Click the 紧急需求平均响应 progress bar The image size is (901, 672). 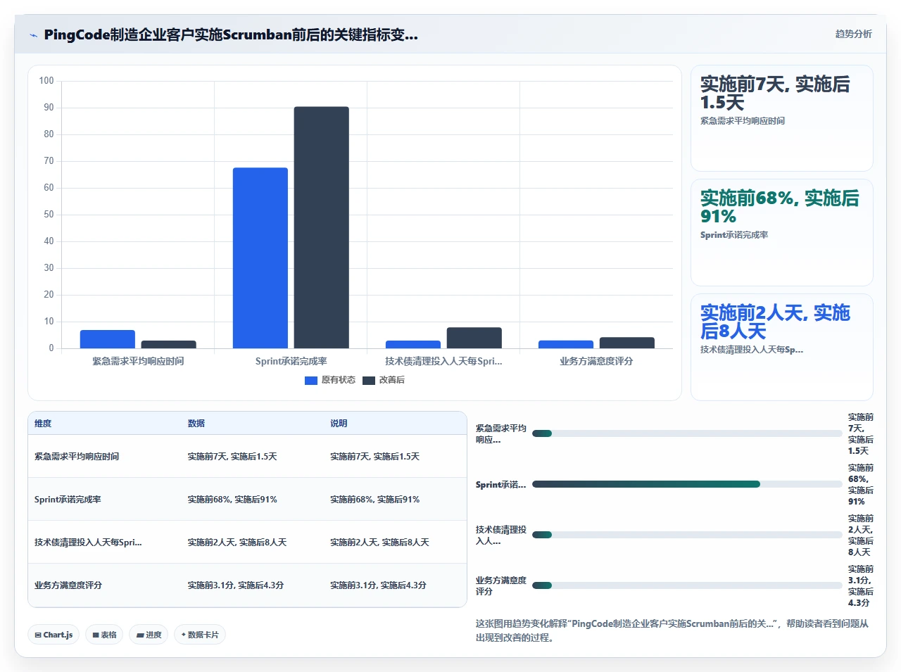click(x=687, y=433)
